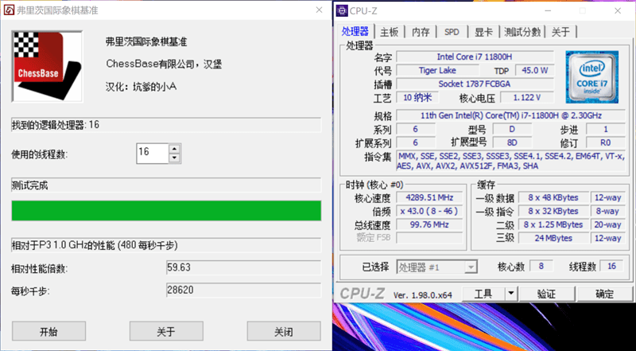Switch to the 主板 tab in CPU-Z
Viewport: 636px width, 351px height.
[390, 32]
